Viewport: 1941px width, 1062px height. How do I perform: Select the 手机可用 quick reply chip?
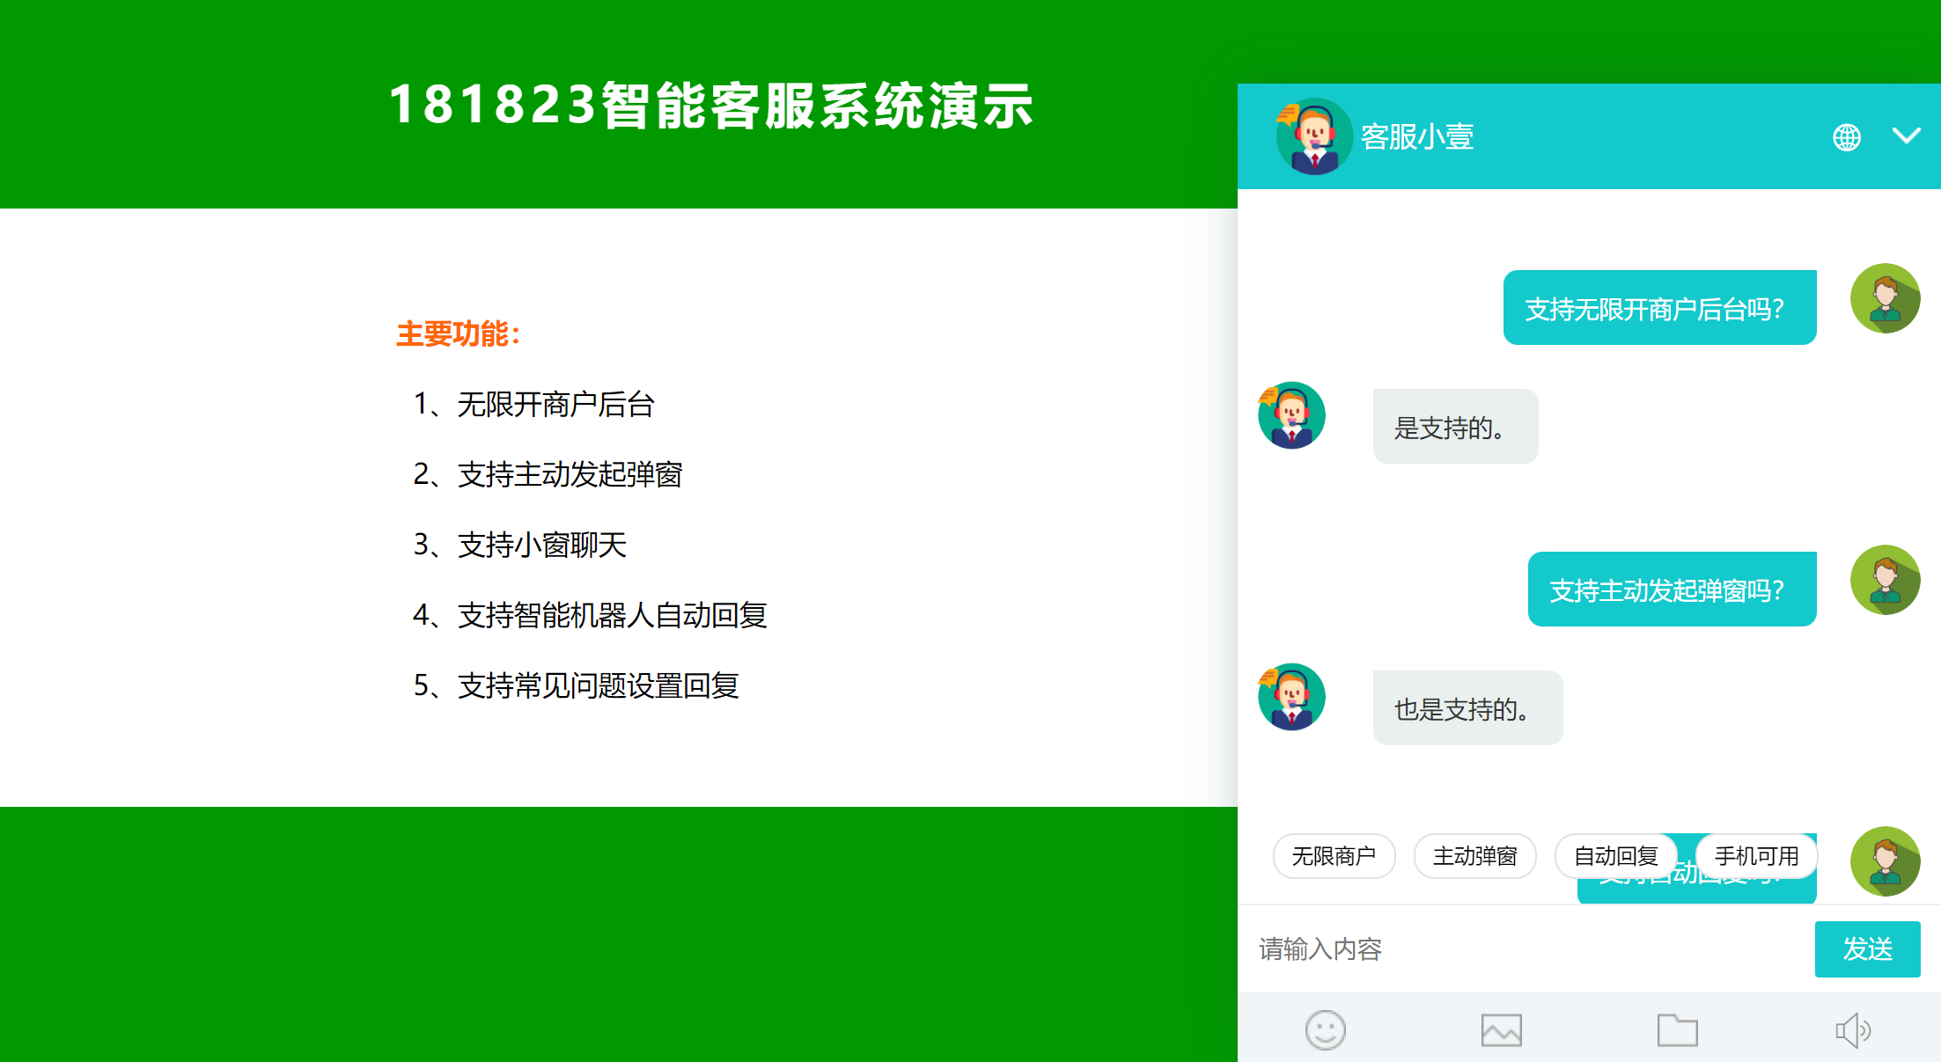pyautogui.click(x=1756, y=855)
